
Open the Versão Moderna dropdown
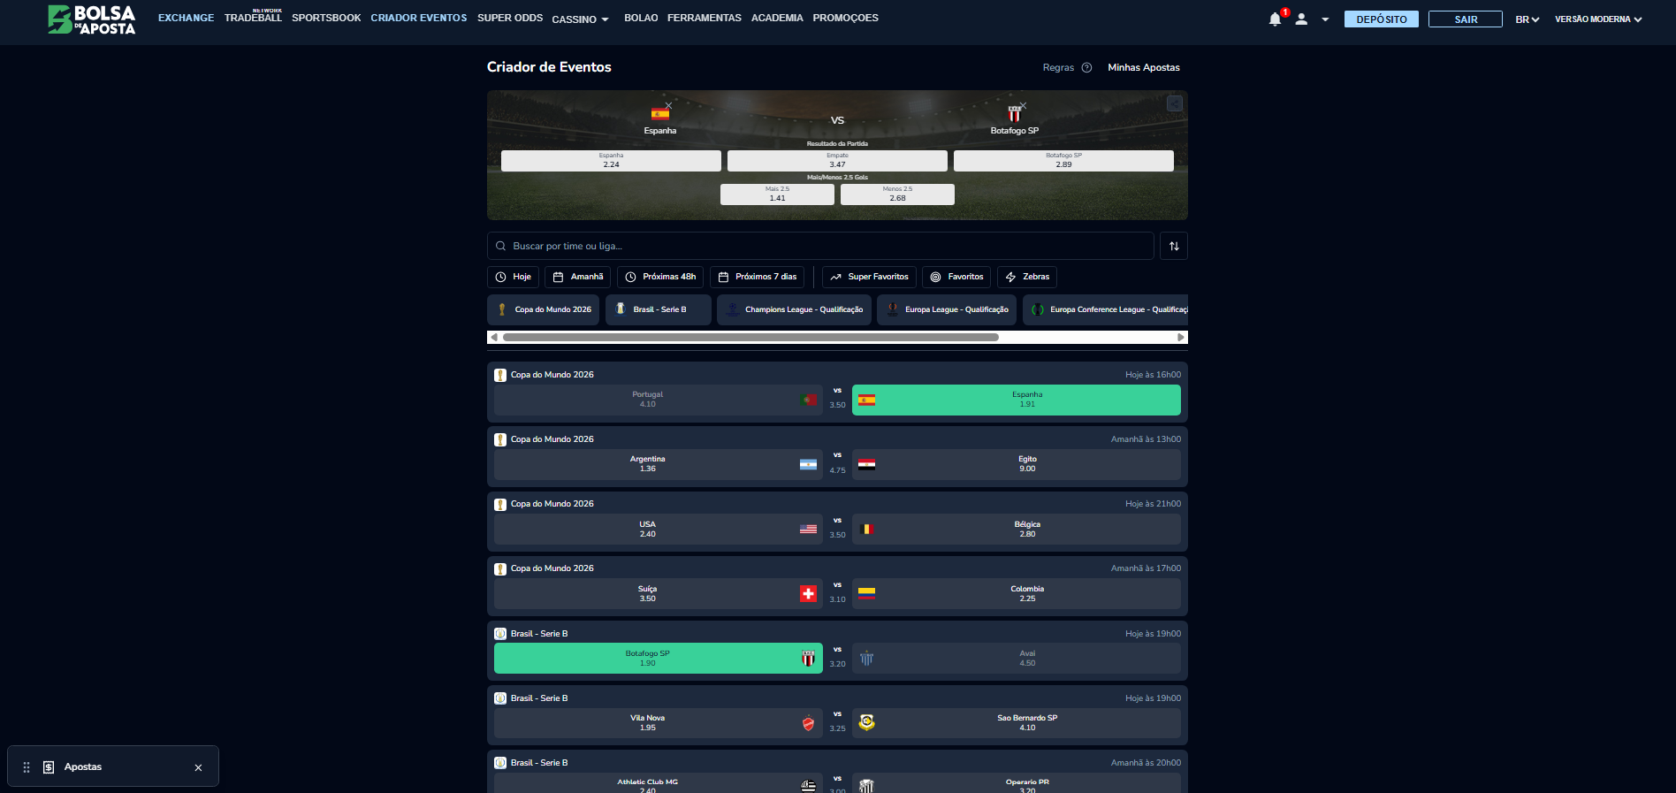pos(1598,19)
